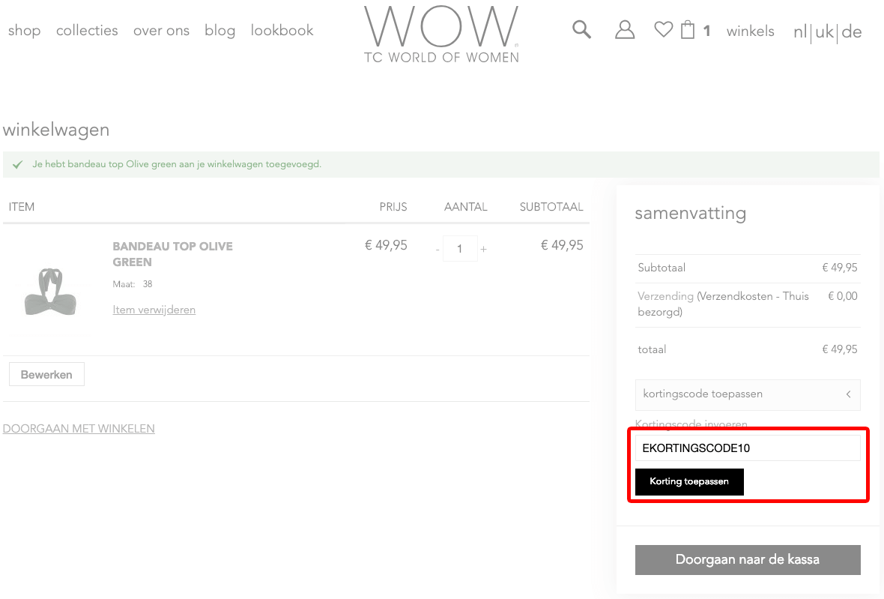This screenshot has height=599, width=884.
Task: Click the WOW TC World of Women logo
Action: pos(441,35)
